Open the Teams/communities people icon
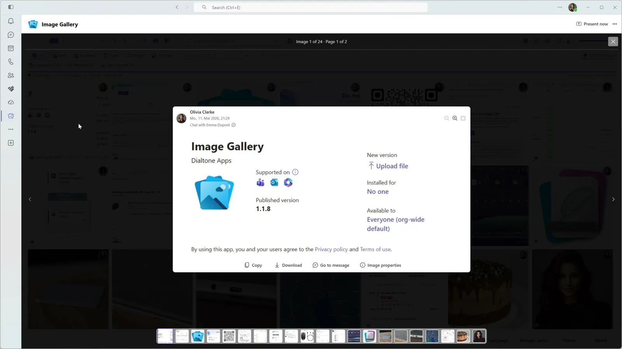The height and width of the screenshot is (349, 622). point(11,75)
